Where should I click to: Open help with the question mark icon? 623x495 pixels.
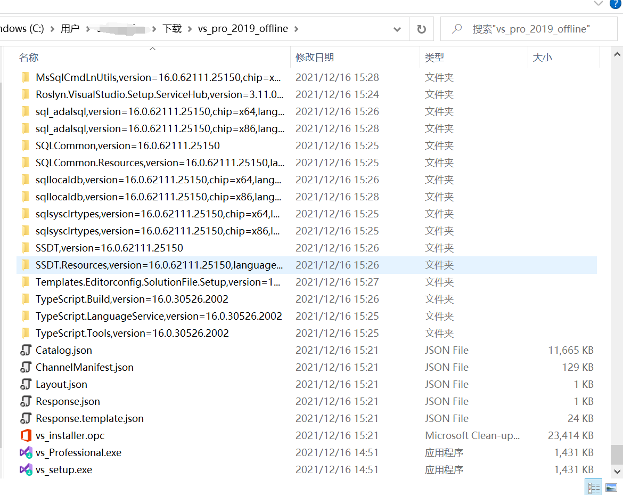coord(616,4)
